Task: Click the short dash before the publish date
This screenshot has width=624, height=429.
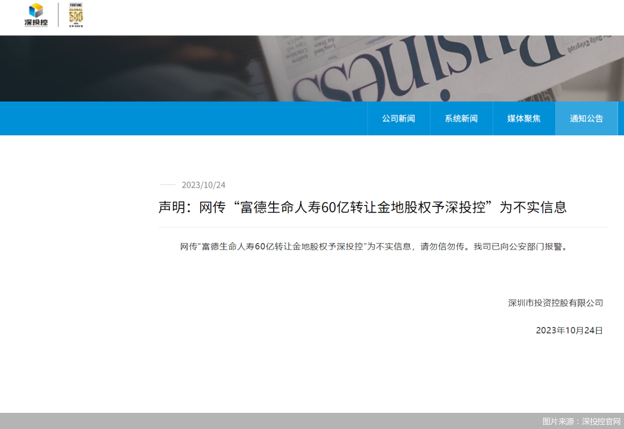Action: click(167, 185)
